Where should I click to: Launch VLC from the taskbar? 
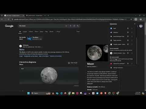point(53,93)
